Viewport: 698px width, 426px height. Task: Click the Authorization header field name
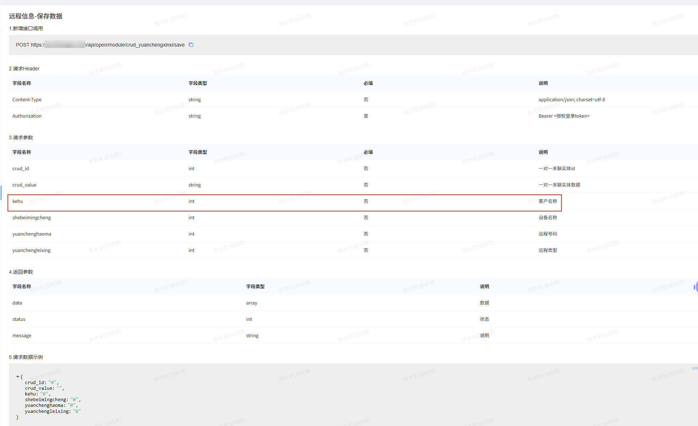[x=27, y=116]
